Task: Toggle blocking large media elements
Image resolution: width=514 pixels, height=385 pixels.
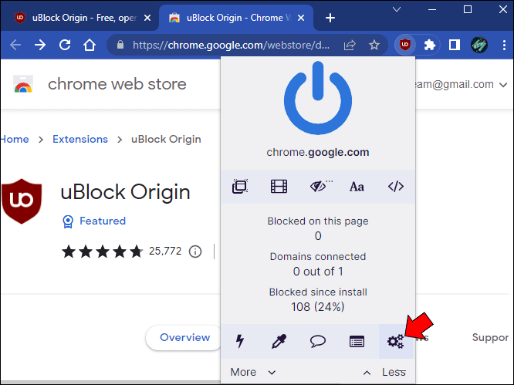Action: coord(279,187)
